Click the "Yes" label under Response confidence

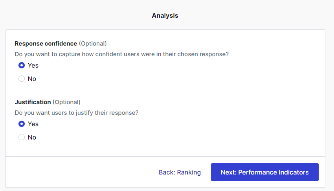[33, 65]
